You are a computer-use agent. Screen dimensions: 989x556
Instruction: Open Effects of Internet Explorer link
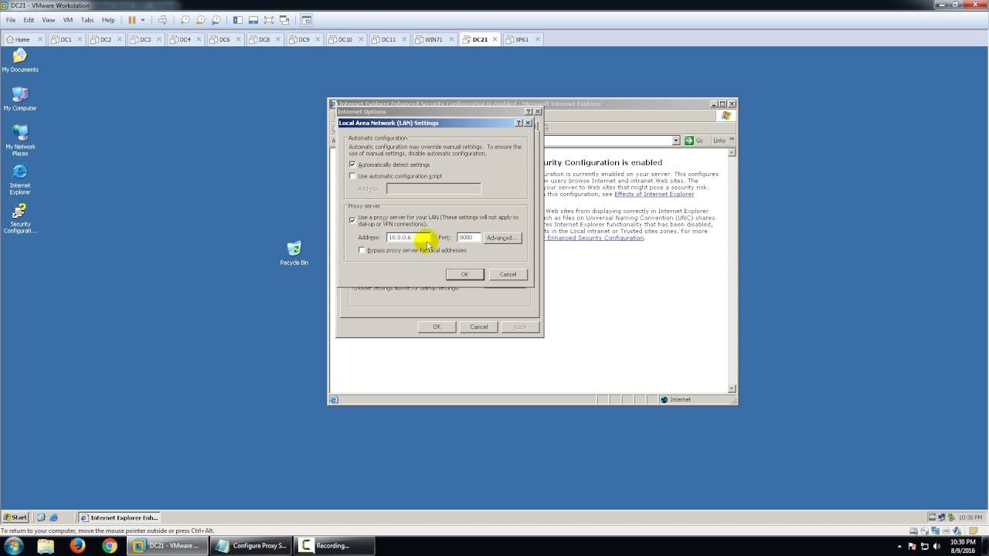point(654,194)
